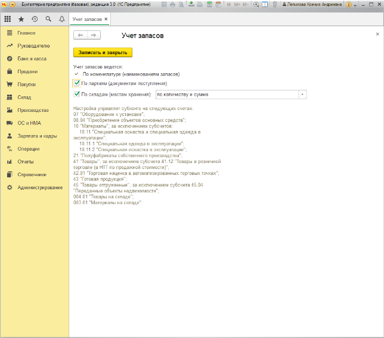Open the search magnifier icon
Viewport: 384px width, 338px height.
click(x=48, y=19)
